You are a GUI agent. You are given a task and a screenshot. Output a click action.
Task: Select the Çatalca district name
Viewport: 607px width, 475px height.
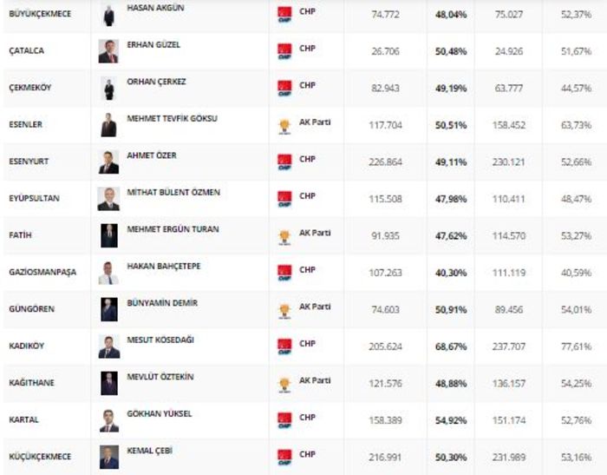pyautogui.click(x=26, y=51)
